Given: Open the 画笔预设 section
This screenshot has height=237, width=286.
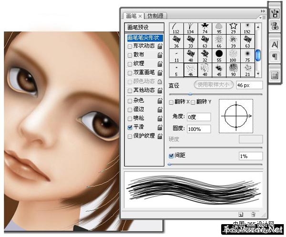Looking at the screenshot, I should 144,28.
